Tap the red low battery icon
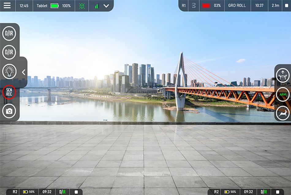The width and height of the screenshot is (291, 195). [x=206, y=6]
